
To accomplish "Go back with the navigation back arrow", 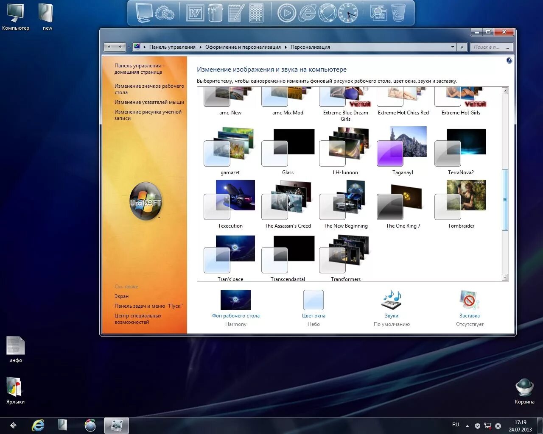I will coord(109,47).
